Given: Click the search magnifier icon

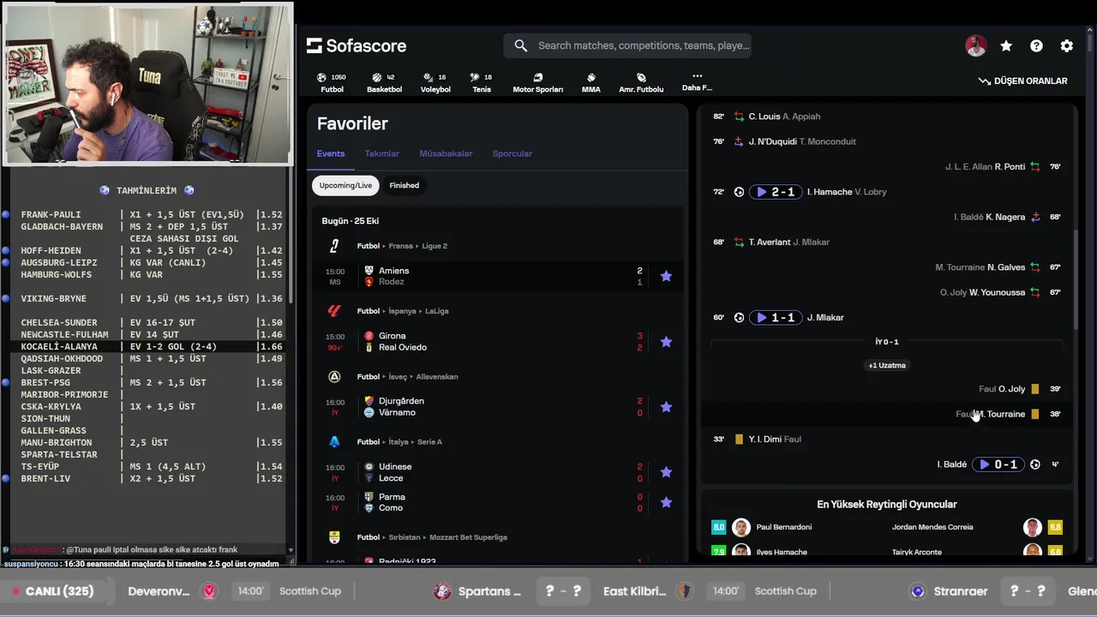Looking at the screenshot, I should point(520,45).
